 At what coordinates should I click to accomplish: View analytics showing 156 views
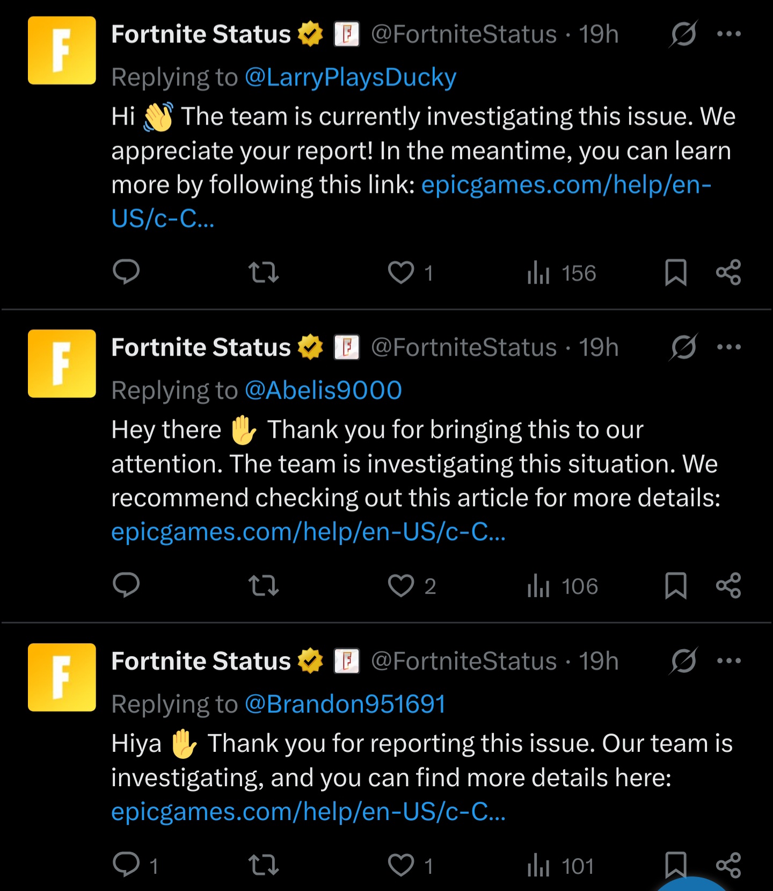[561, 272]
